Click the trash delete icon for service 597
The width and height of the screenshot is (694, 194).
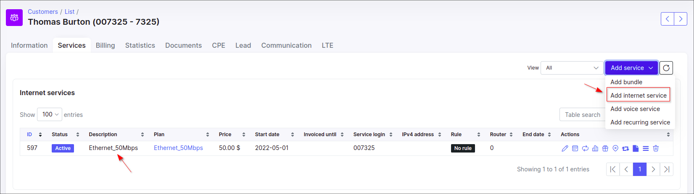(x=656, y=148)
